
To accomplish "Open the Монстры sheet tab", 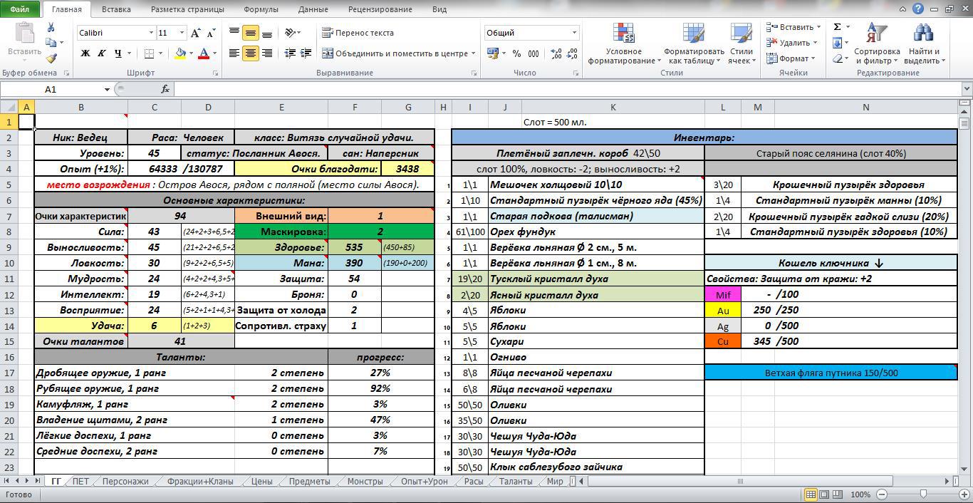I will tap(365, 481).
